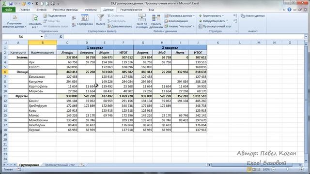Zoom out with the minus button

[x=273, y=169]
